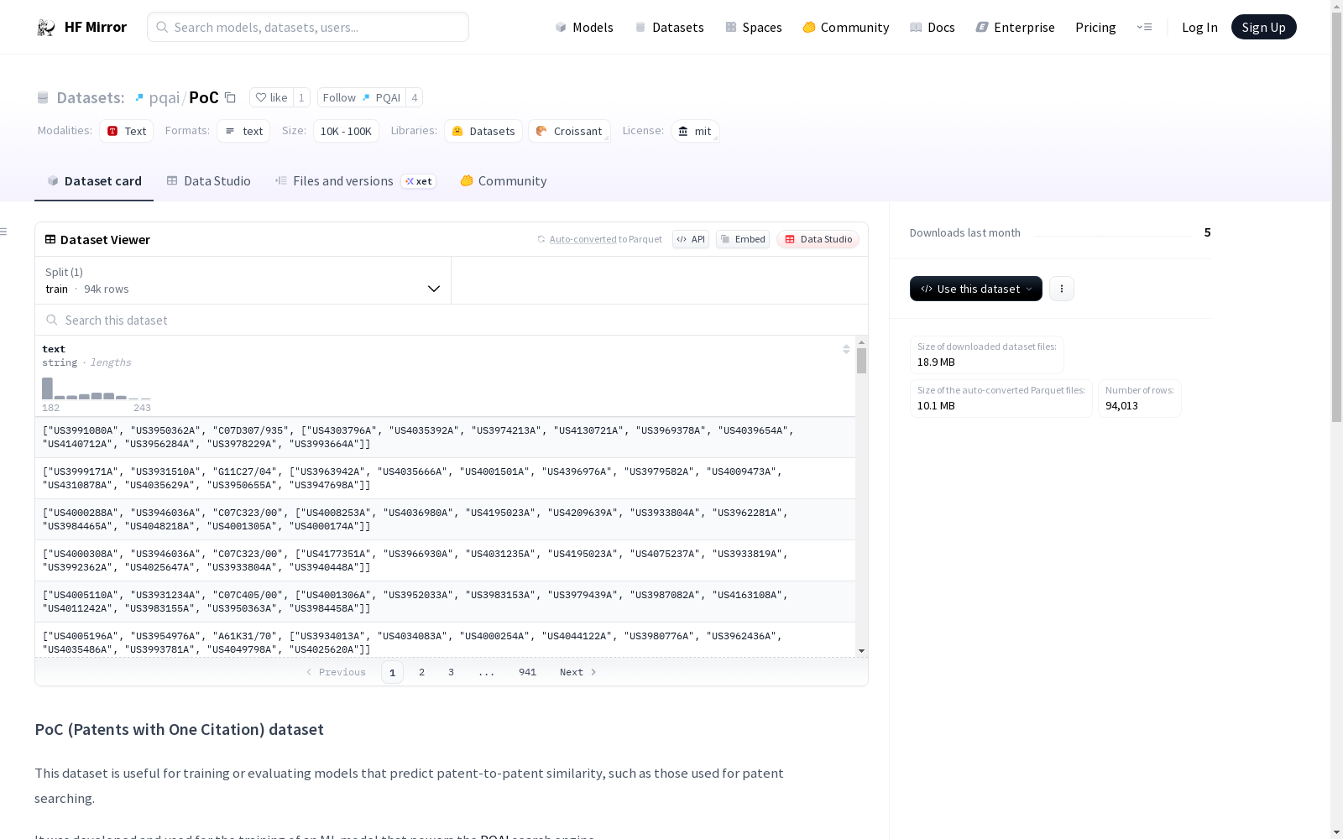Screen dimensions: 1343x839
Task: Go to the Pricing page
Action: coord(1095,27)
